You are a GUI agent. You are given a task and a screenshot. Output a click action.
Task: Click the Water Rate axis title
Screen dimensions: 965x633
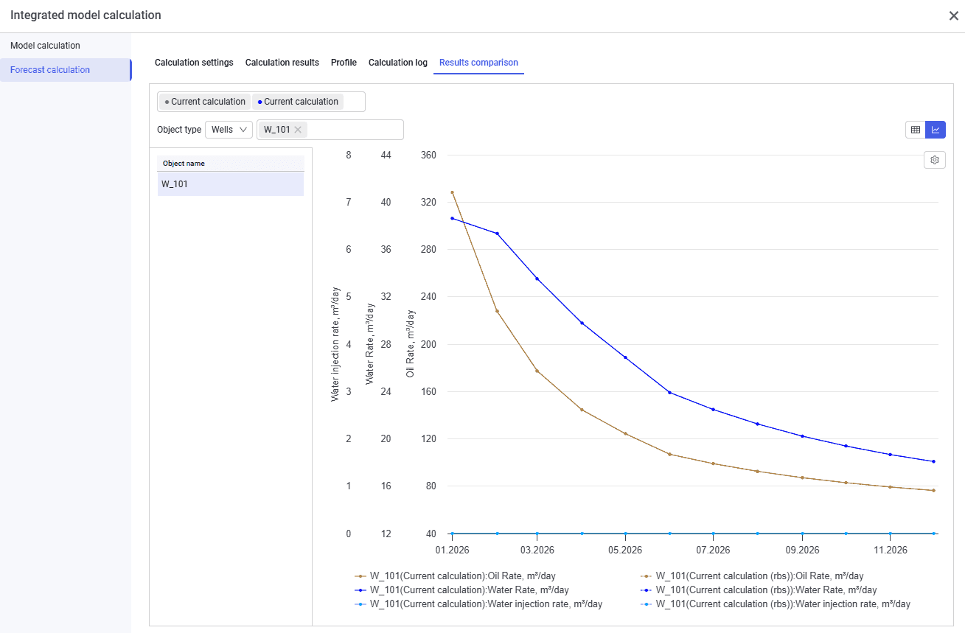tap(370, 344)
